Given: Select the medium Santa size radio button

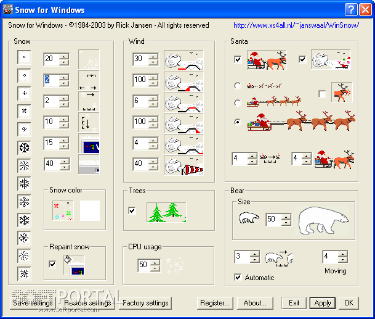Looking at the screenshot, I should (x=238, y=103).
